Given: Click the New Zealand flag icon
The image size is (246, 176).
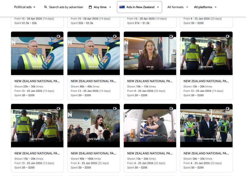Looking at the screenshot, I should tap(122, 7).
